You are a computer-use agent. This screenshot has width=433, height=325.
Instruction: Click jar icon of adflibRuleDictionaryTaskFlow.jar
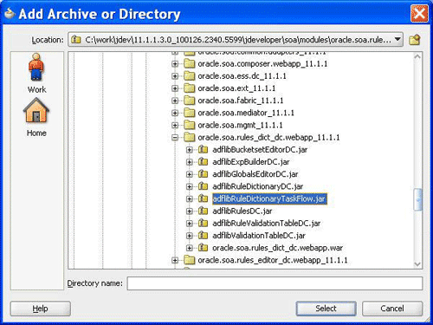tap(203, 198)
